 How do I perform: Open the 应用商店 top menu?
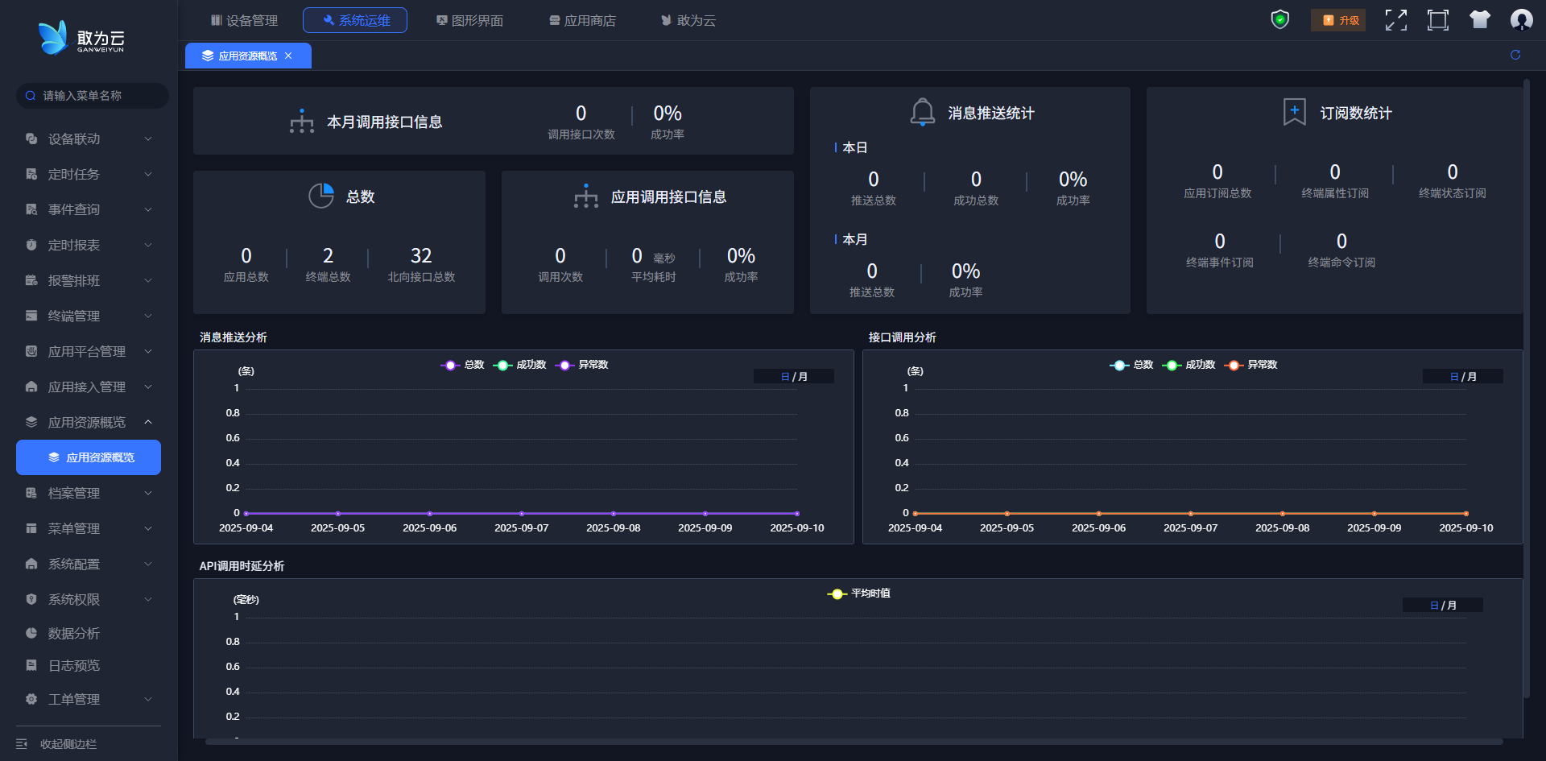[582, 20]
